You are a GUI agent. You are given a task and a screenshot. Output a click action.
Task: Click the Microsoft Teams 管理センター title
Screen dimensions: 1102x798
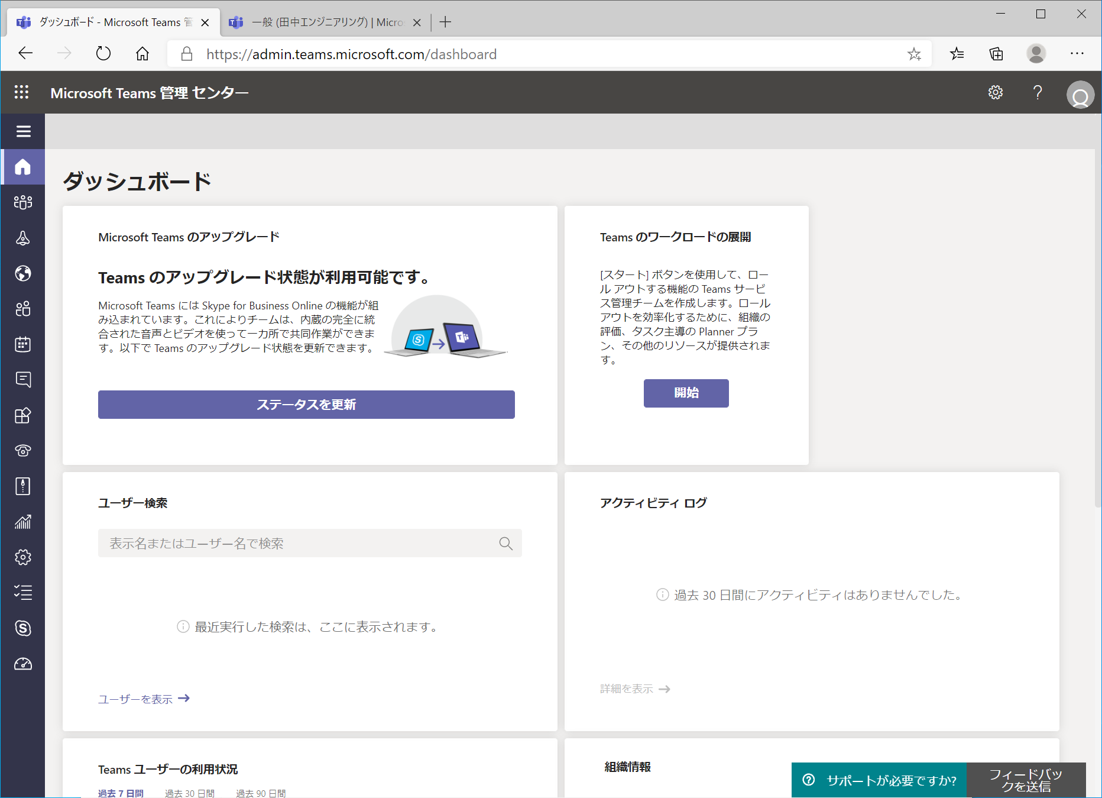click(x=150, y=93)
